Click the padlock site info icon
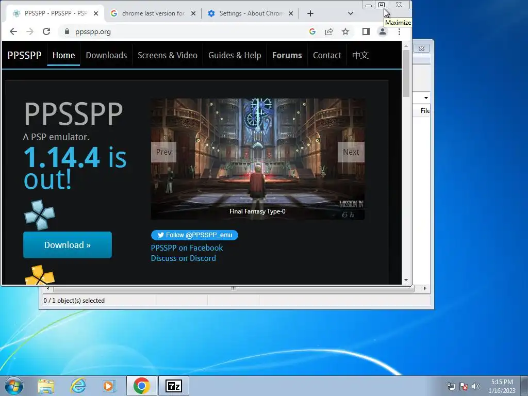Screen dimensions: 528x396 [67, 31]
